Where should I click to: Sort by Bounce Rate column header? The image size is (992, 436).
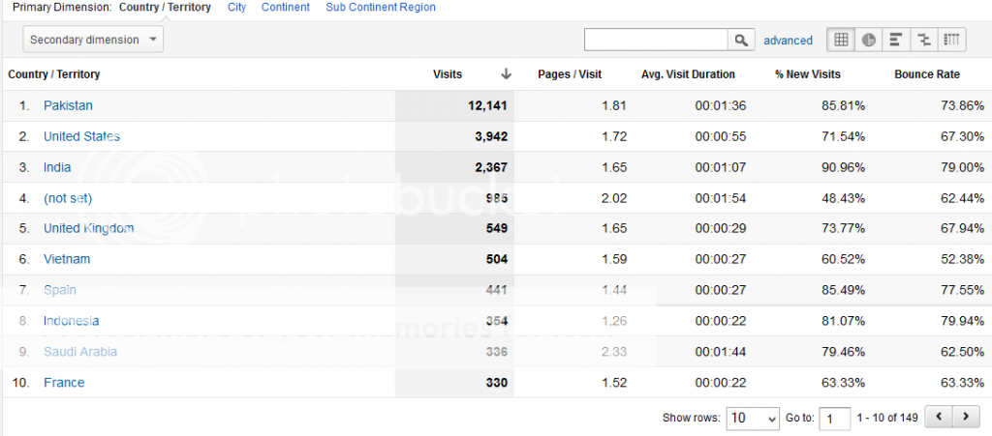[927, 74]
